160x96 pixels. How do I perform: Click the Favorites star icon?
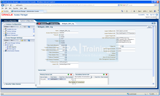point(2,11)
